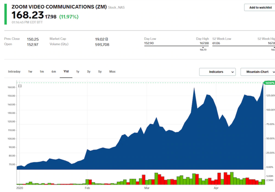The width and height of the screenshot is (275, 192).
Task: Click the fullscreen expand icon on chart
Action: 20,86
